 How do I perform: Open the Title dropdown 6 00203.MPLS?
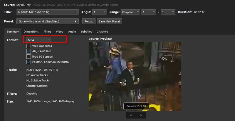pyautogui.click(x=48, y=12)
